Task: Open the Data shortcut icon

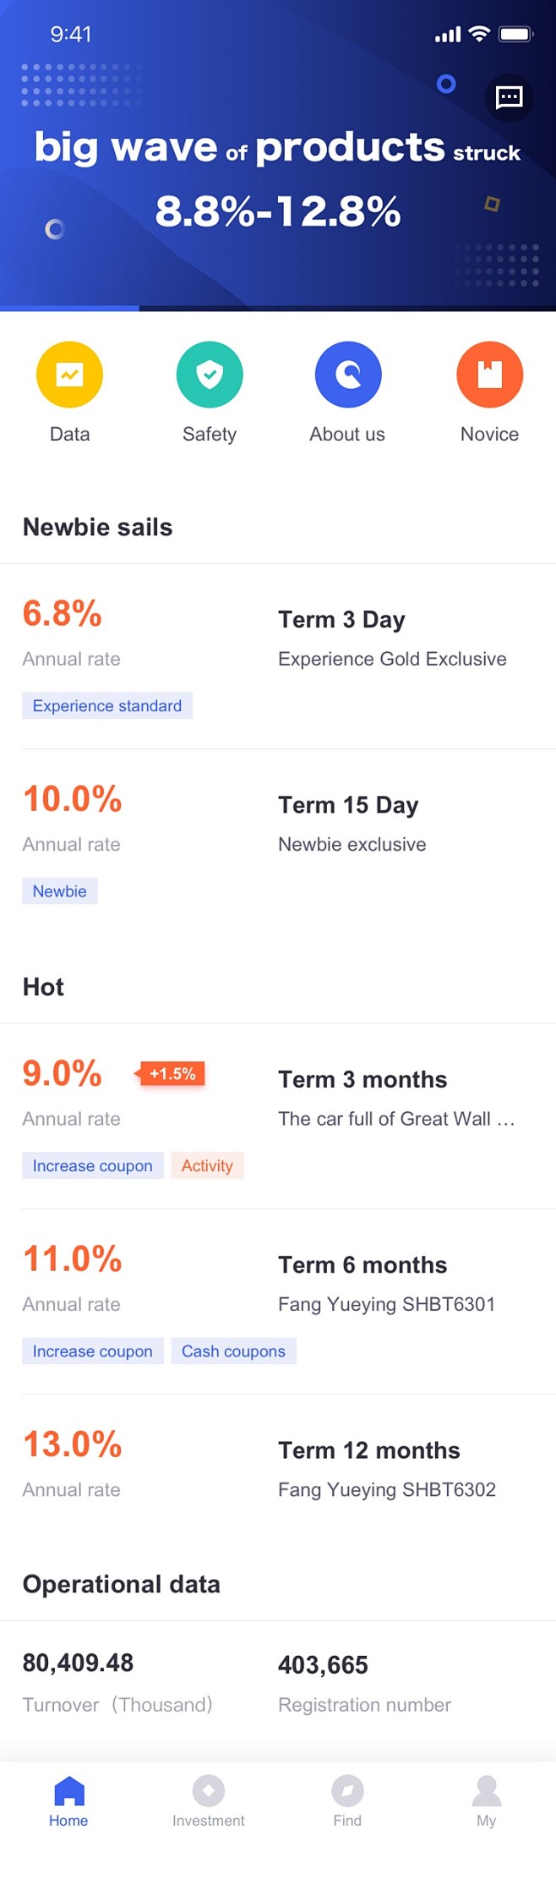Action: click(x=69, y=375)
